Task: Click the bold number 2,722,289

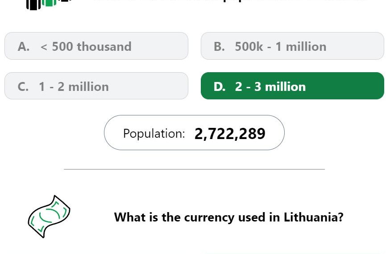Action: coord(230,133)
